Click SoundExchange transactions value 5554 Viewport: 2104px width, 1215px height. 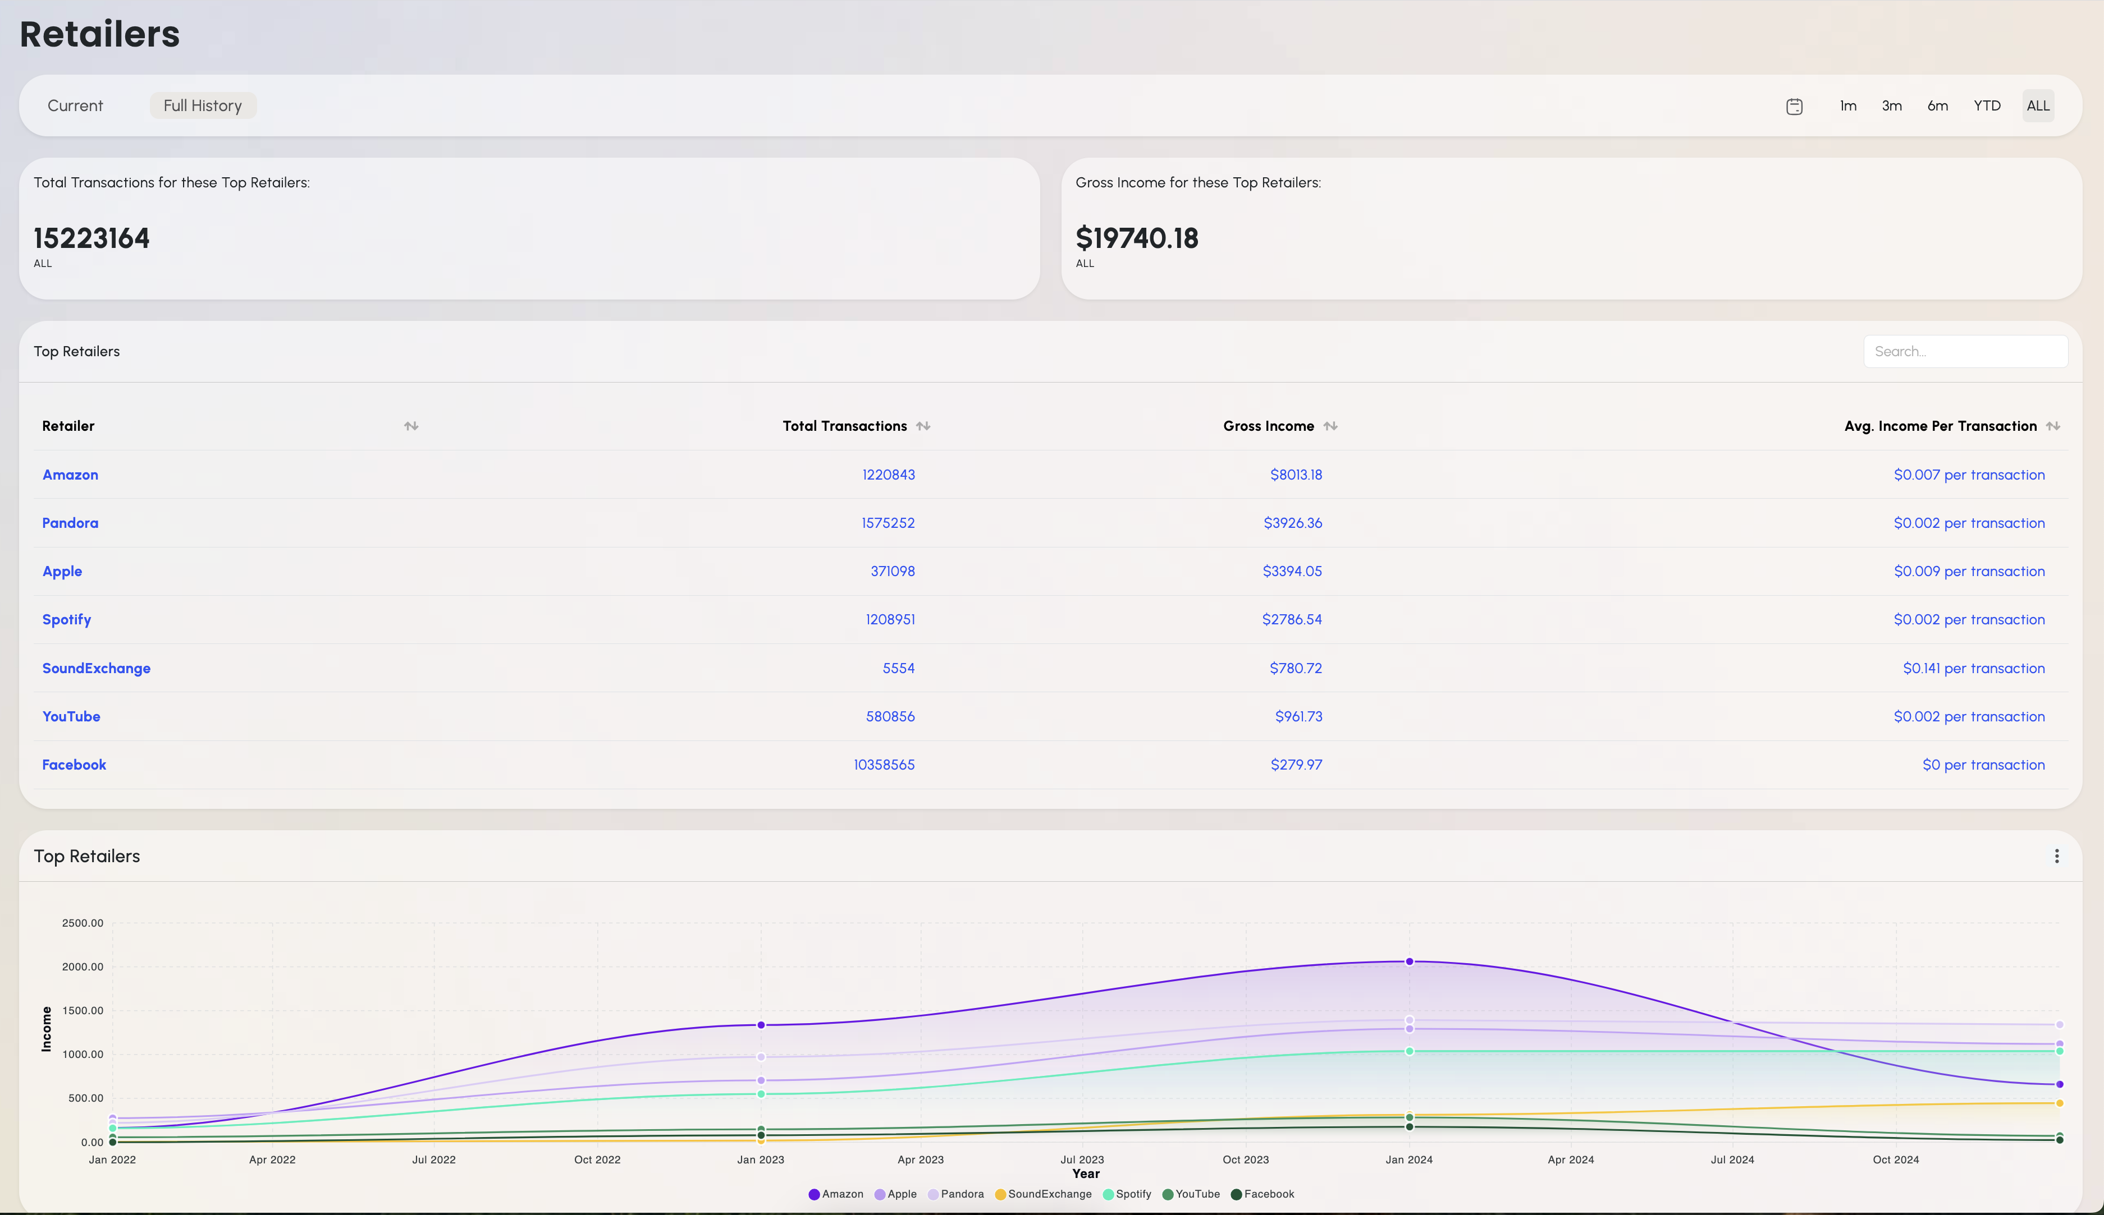point(898,669)
